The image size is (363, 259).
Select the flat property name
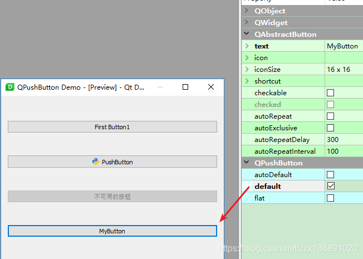pyautogui.click(x=259, y=198)
